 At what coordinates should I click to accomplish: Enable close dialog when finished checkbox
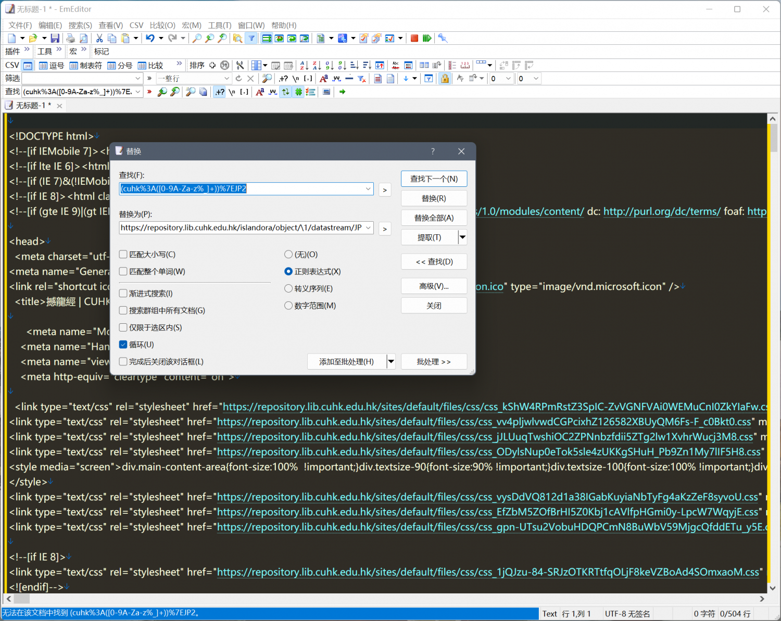point(123,361)
